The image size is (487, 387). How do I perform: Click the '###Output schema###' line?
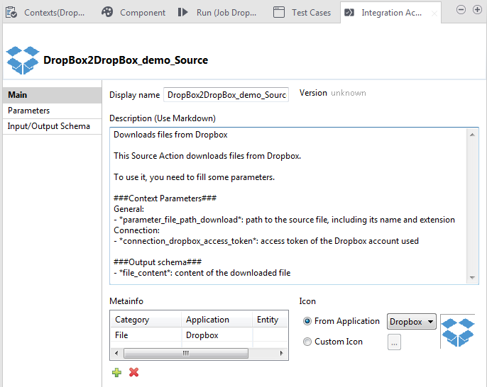pyautogui.click(x=158, y=262)
